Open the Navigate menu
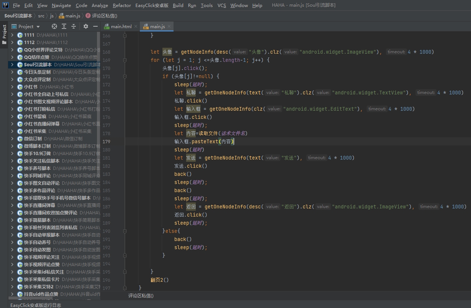Viewport: 471px width, 308px height. click(x=61, y=6)
